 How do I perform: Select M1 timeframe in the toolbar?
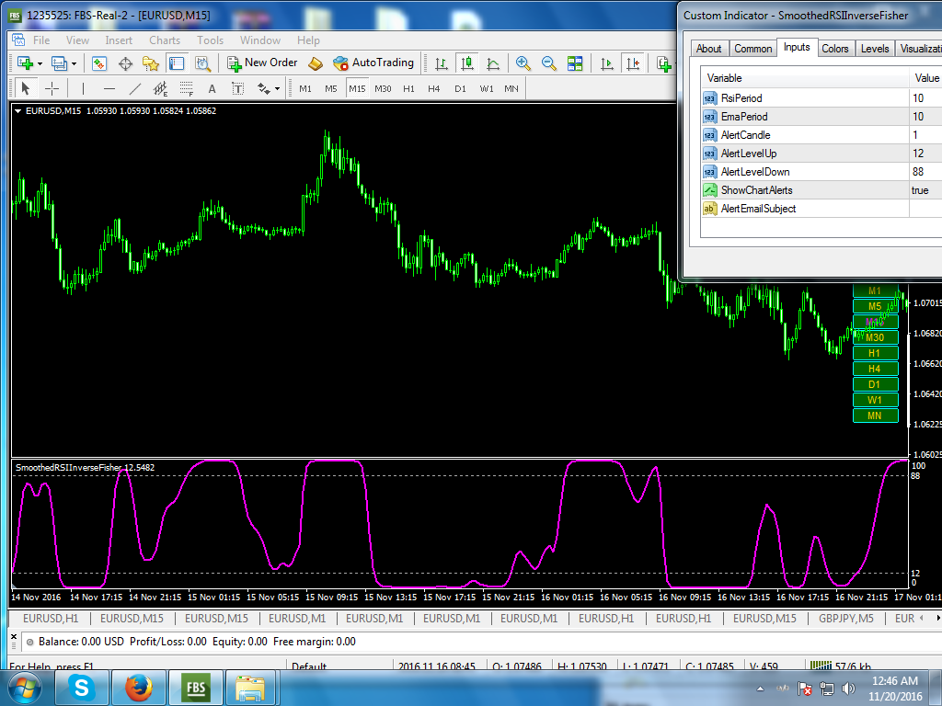coord(305,89)
